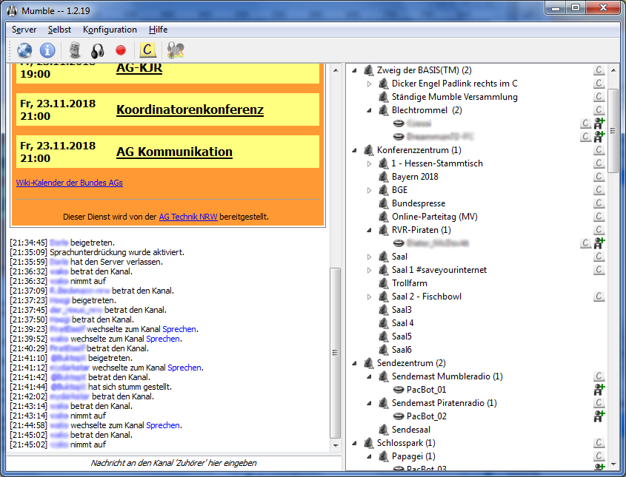Screen dimensions: 626x477
Task: Open the comment badge next to Konferenzzentrum
Action: pos(599,150)
